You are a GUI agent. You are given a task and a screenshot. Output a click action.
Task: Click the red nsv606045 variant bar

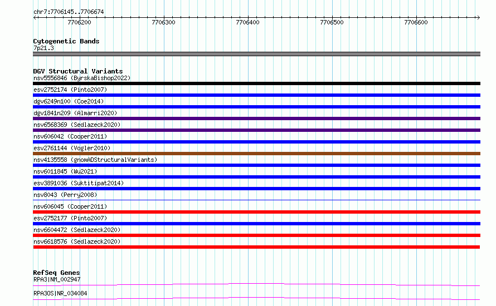[256, 212]
